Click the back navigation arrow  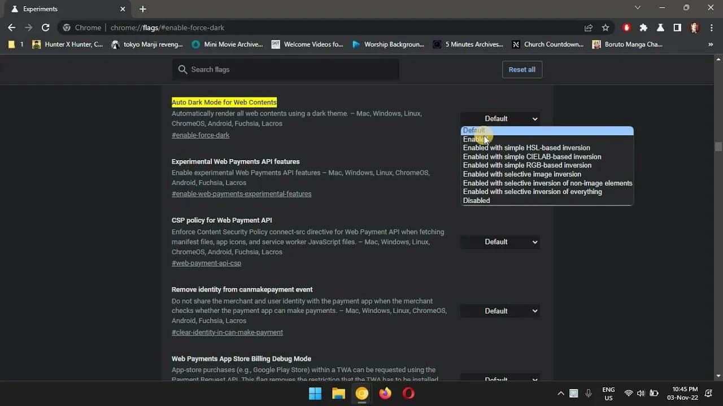(11, 27)
